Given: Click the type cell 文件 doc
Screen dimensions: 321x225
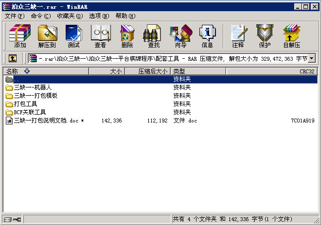Looking at the screenshot, I should [185, 121].
